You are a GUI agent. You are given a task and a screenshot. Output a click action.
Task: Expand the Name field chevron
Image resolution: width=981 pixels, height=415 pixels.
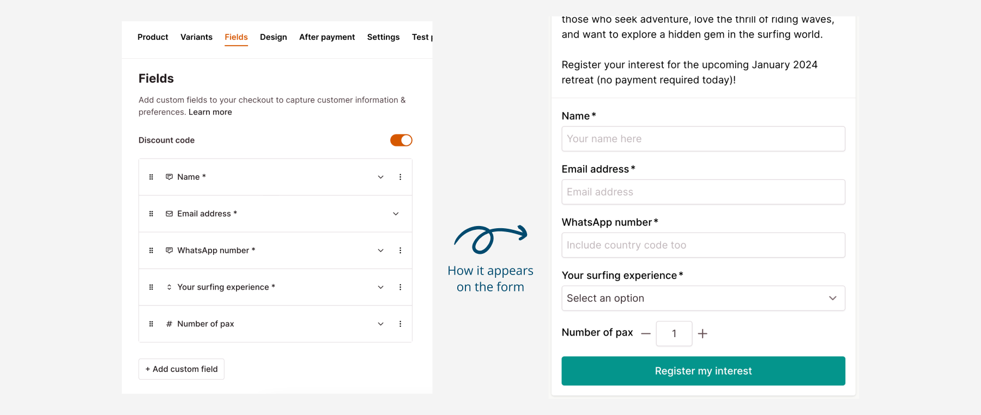(x=380, y=177)
